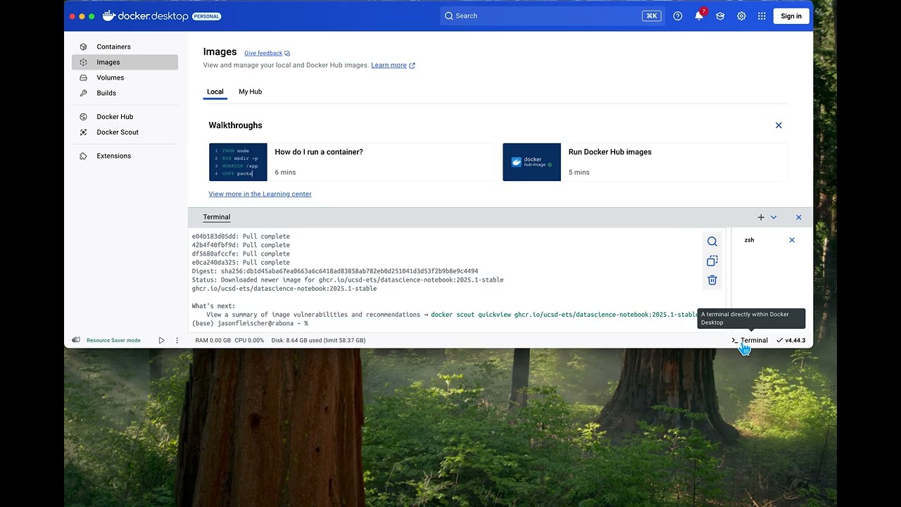The height and width of the screenshot is (507, 901).
Task: Click the CPU 0.00% status text
Action: [249, 341]
